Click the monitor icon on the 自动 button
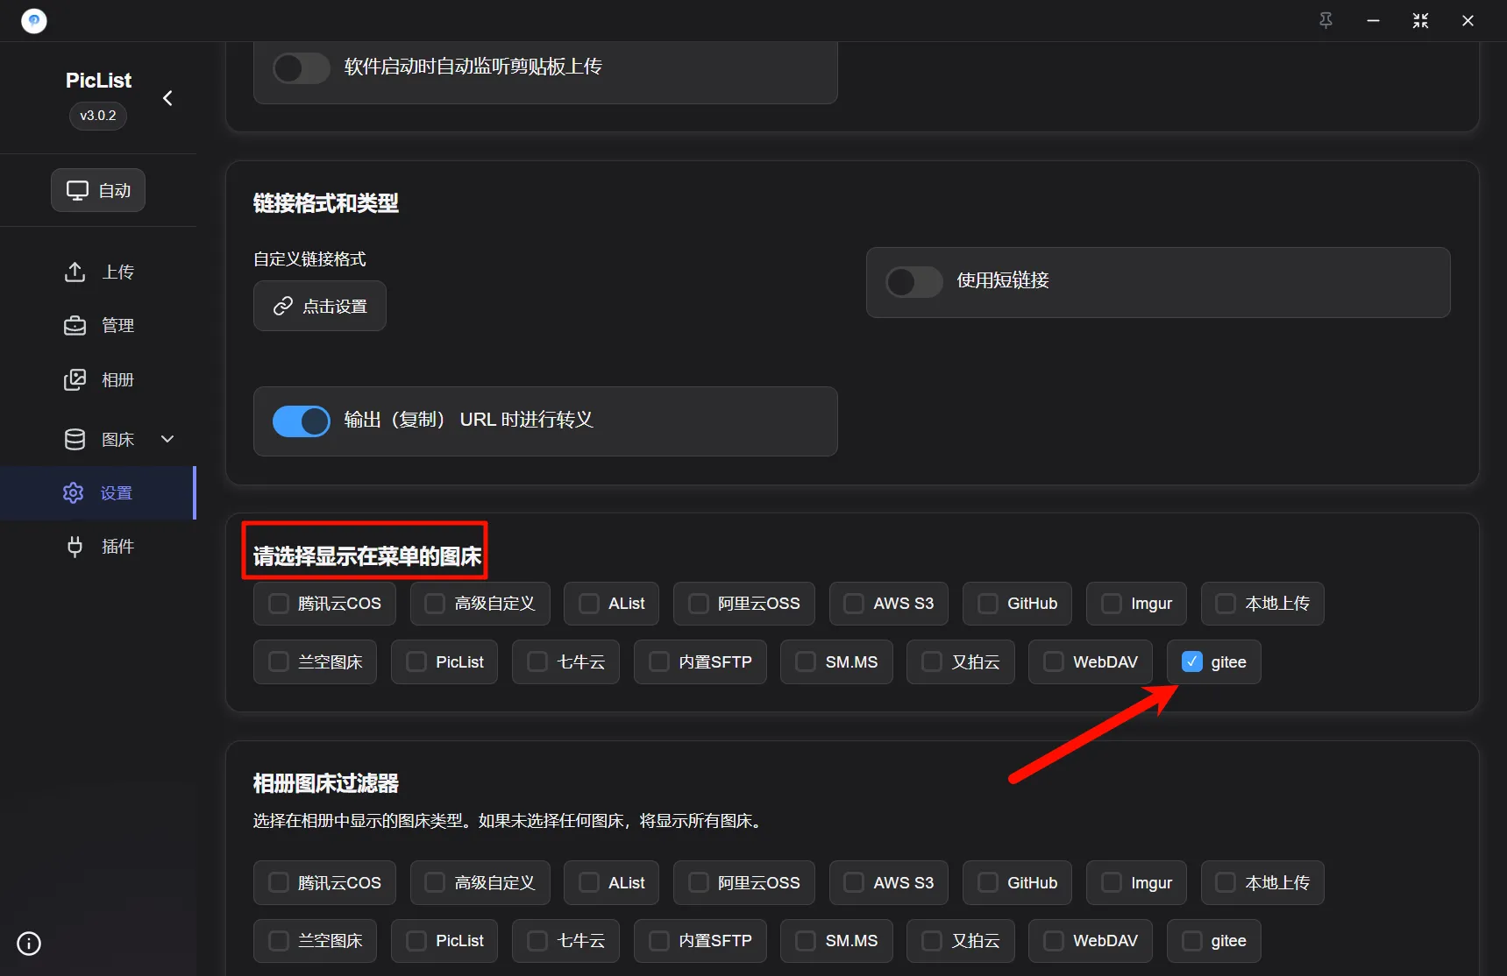Screen dimensions: 1507x976 click(78, 190)
